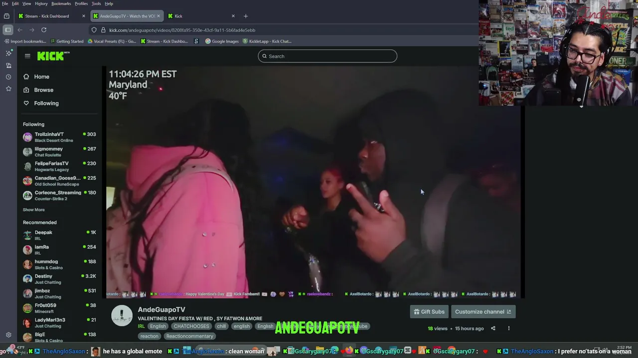This screenshot has width=638, height=358.
Task: Open the View menu
Action: pos(27,3)
